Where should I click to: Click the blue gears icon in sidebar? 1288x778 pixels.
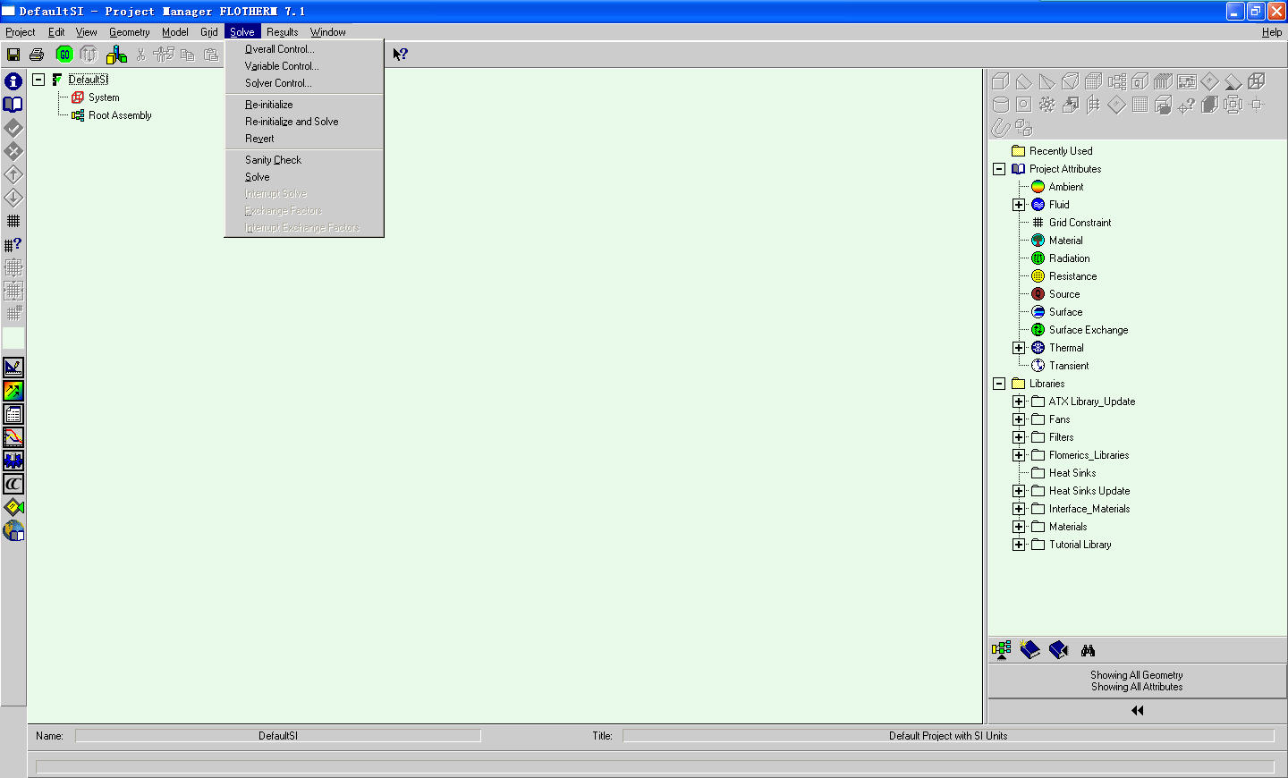point(13,461)
